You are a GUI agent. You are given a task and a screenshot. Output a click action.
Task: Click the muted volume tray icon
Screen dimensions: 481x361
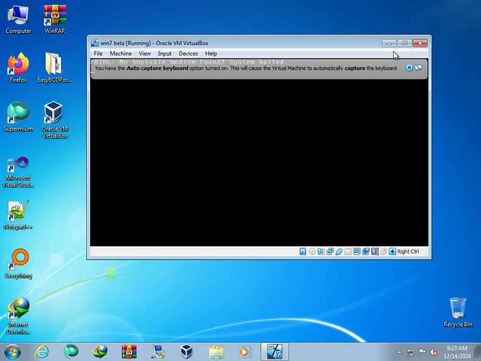pos(434,352)
